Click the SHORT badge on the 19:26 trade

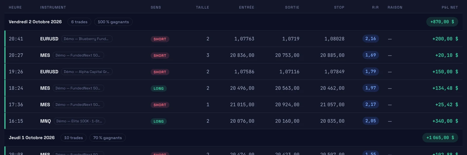tap(160, 72)
